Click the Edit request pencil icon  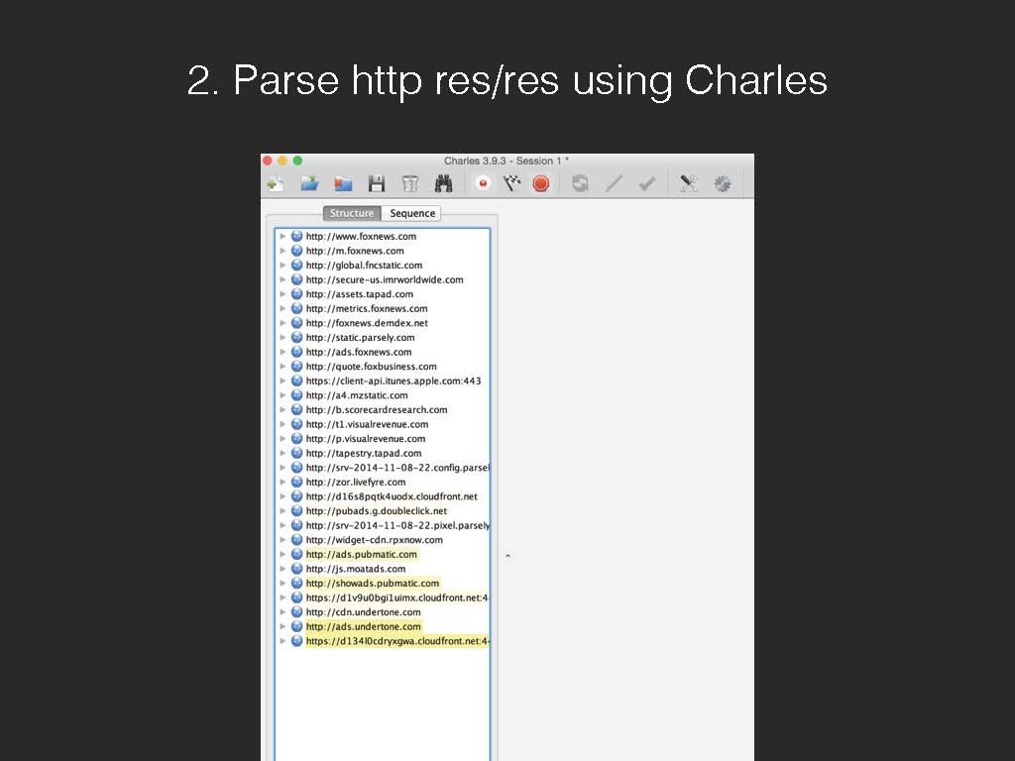click(614, 183)
